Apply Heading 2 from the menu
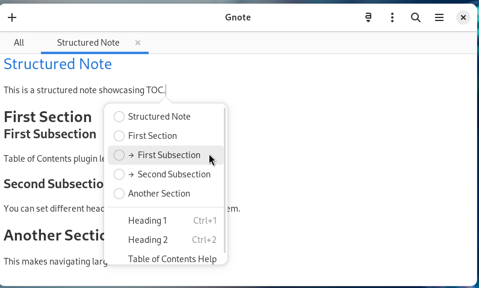 pos(148,240)
